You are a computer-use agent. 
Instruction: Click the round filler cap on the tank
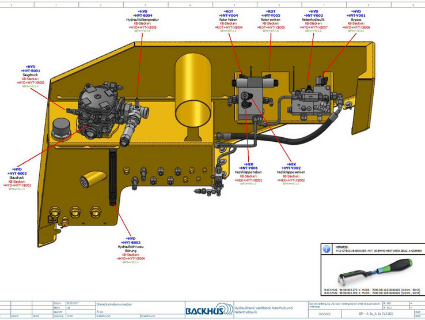(61, 128)
